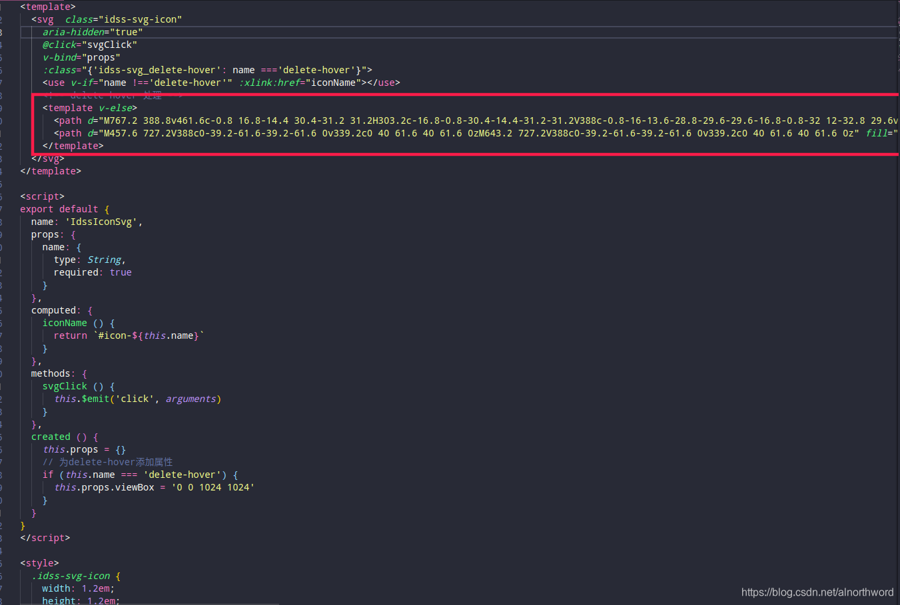Click the <use v-if="name !=='delete-hover'" line
900x605 pixels.
[221, 83]
